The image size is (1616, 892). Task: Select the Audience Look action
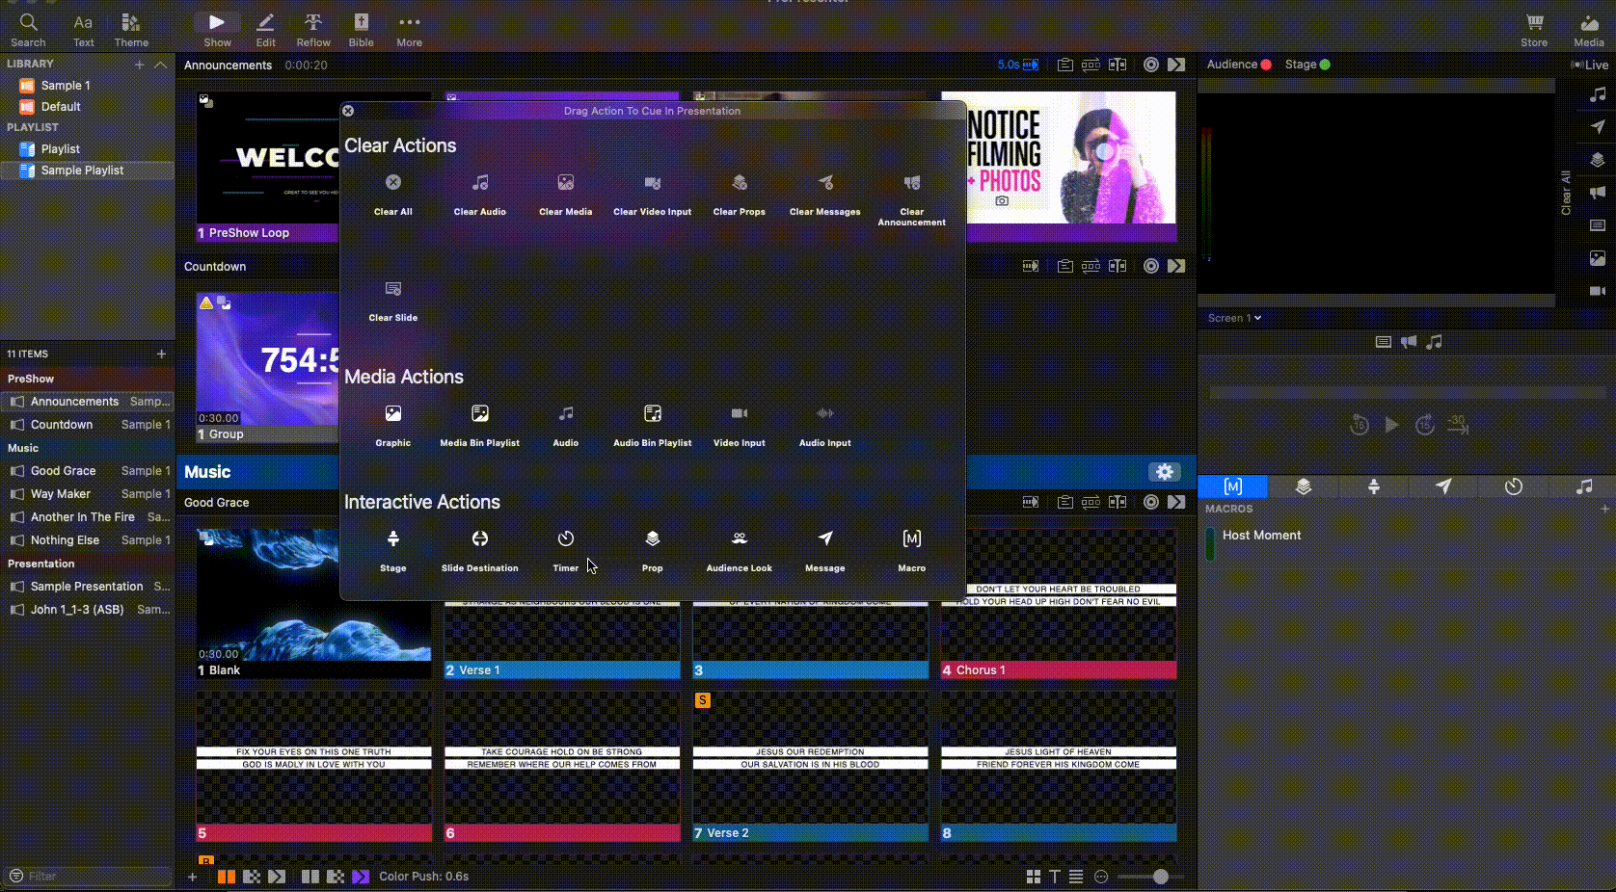pyautogui.click(x=740, y=538)
